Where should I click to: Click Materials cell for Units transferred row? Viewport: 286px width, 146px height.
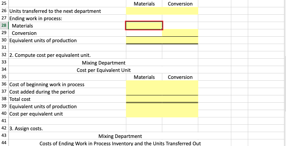pyautogui.click(x=144, y=11)
